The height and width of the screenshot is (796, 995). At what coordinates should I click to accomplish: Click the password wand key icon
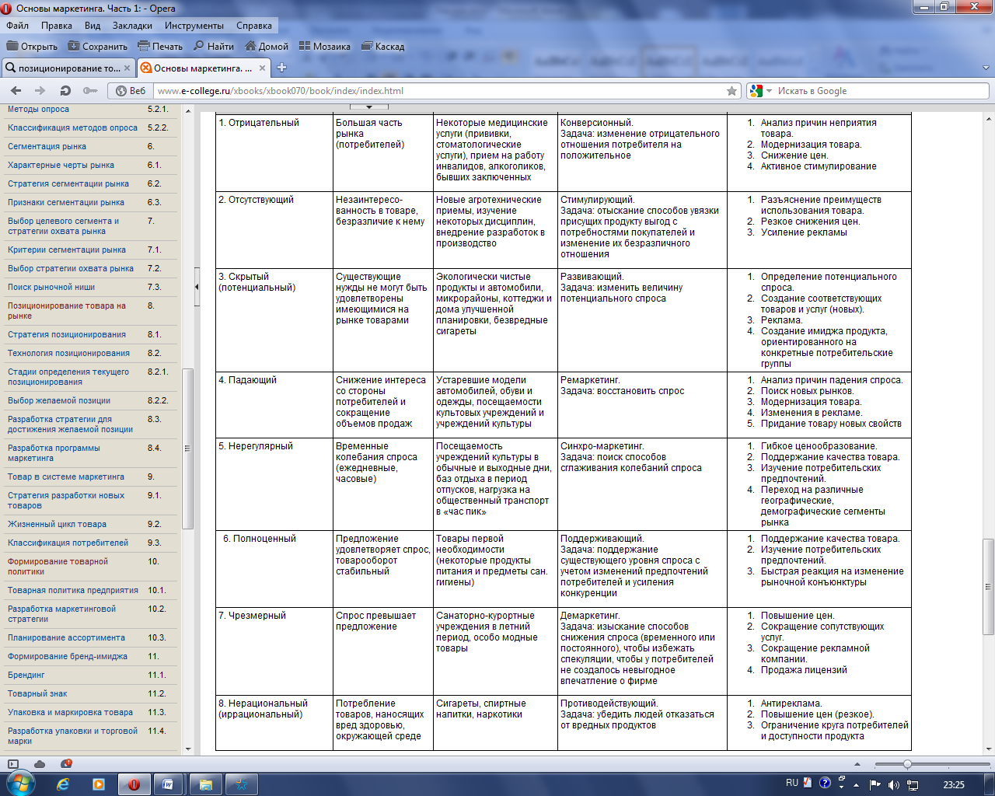point(90,91)
